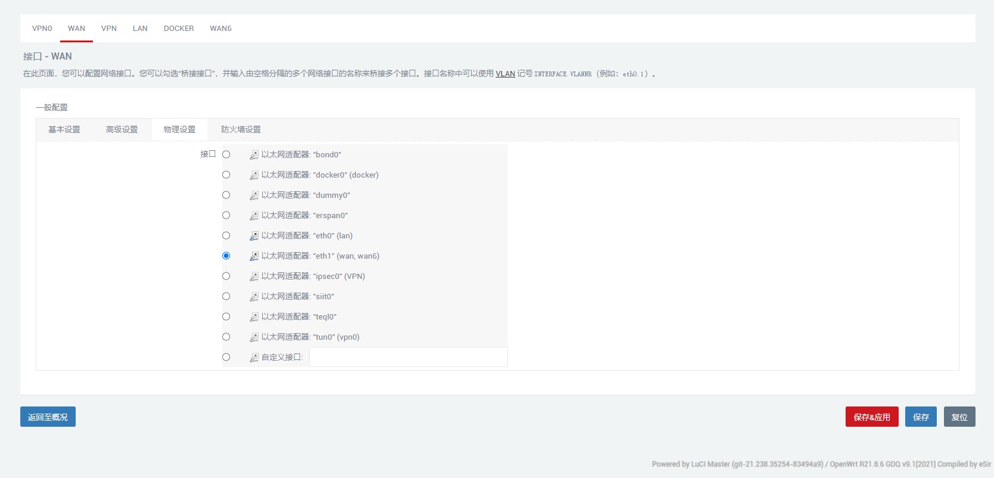Click the VLAN link in the description
This screenshot has height=478, width=994.
pos(505,74)
